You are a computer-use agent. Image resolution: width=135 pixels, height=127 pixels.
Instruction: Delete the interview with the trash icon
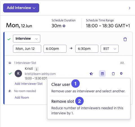(x=125, y=39)
